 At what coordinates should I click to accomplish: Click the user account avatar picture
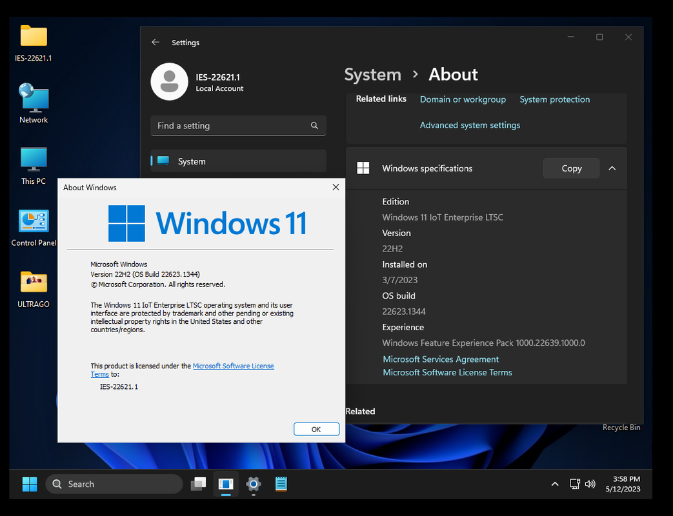pos(169,81)
